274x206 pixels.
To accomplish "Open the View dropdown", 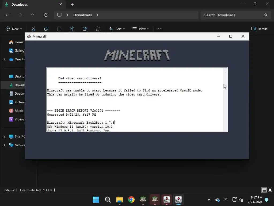I will 141,29.
